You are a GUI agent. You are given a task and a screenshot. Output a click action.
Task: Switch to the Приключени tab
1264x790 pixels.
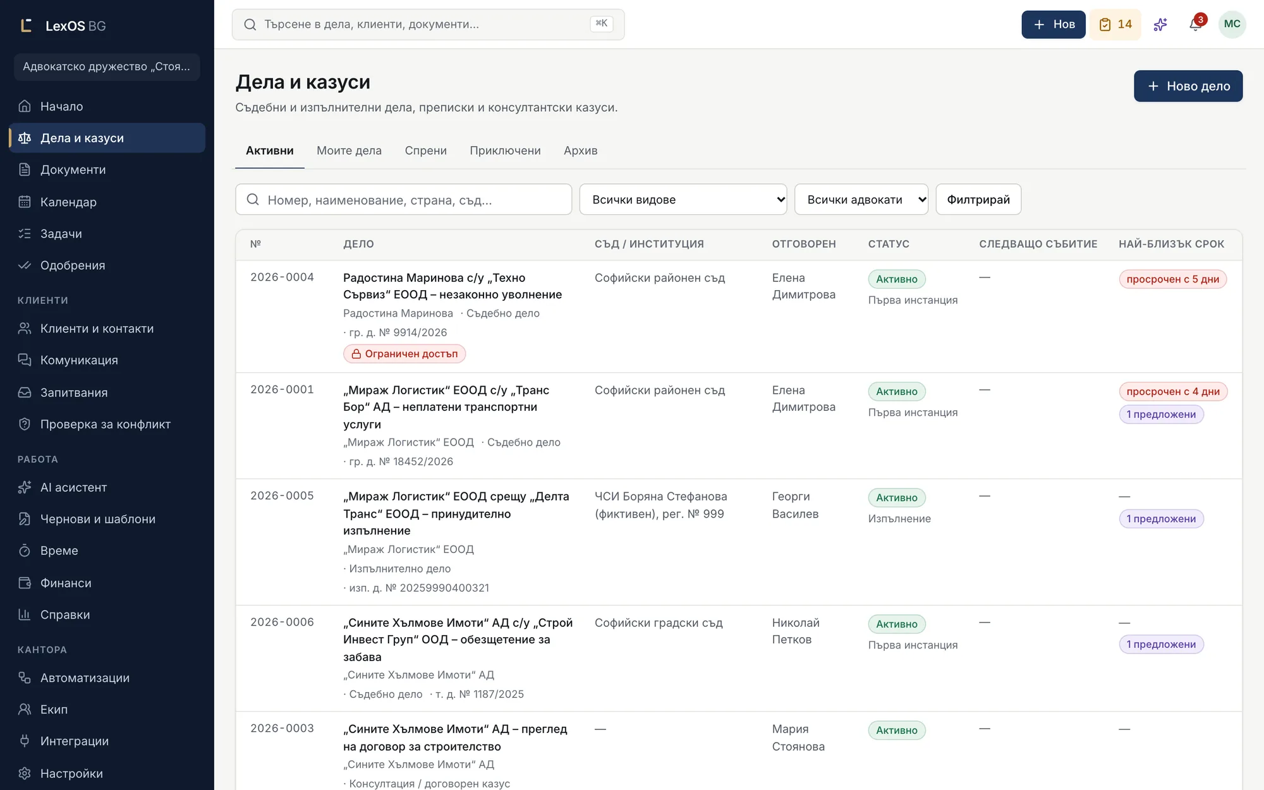point(505,150)
